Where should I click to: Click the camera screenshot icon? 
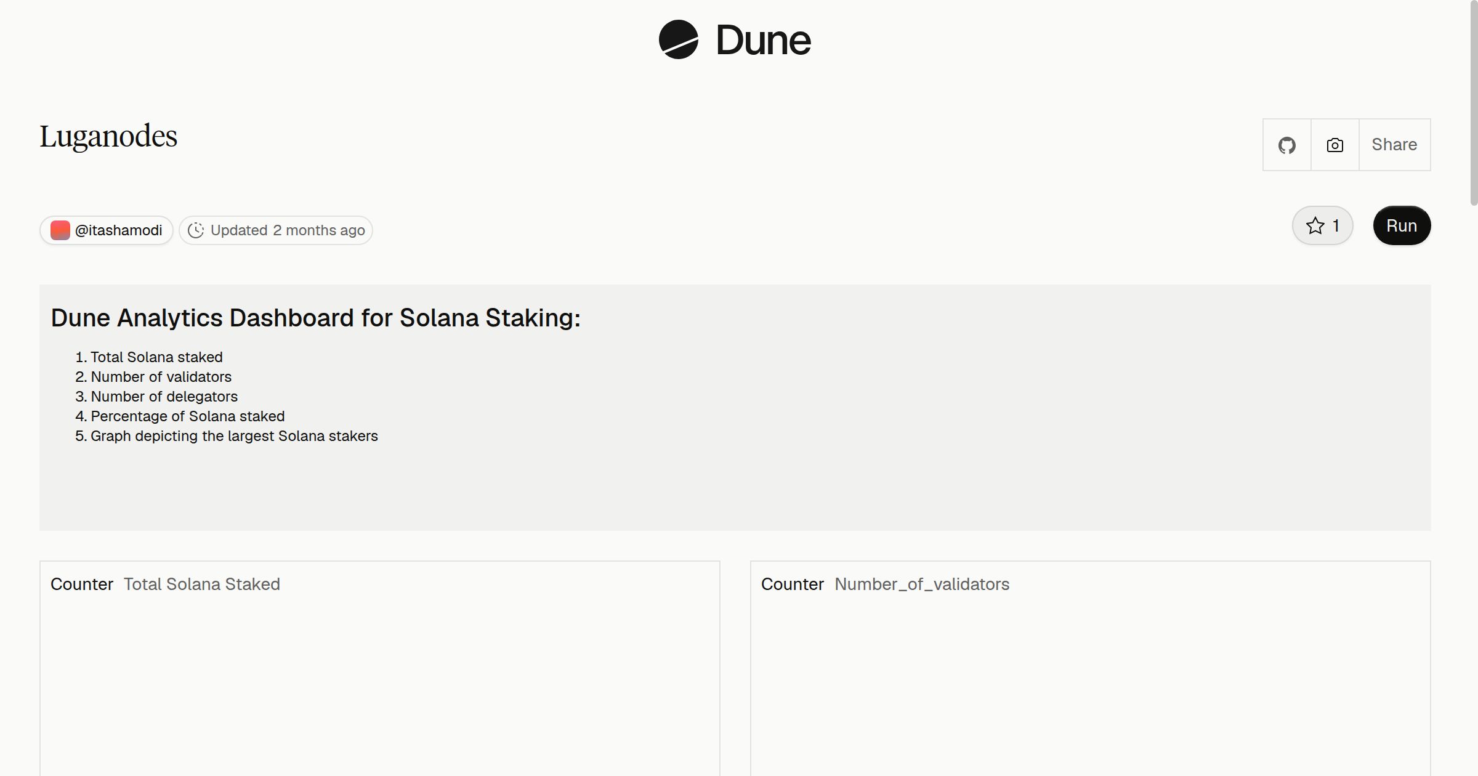click(x=1335, y=145)
